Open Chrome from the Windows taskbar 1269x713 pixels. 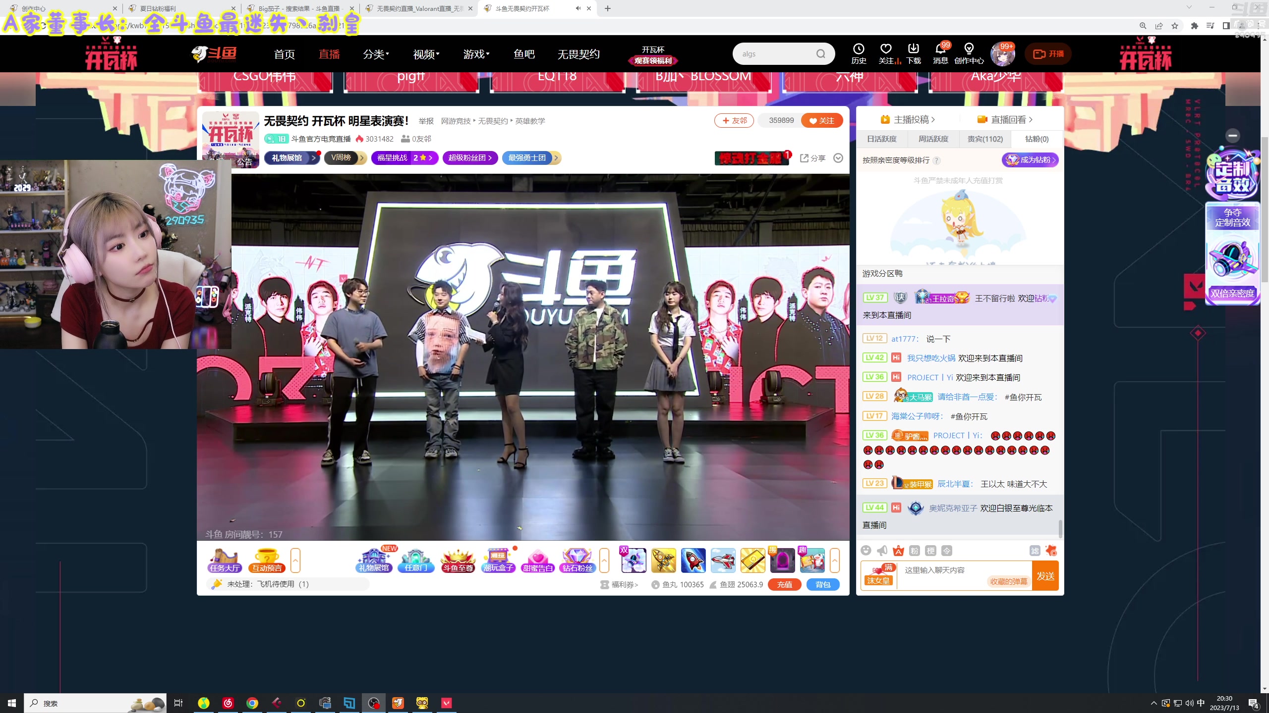[x=252, y=703]
